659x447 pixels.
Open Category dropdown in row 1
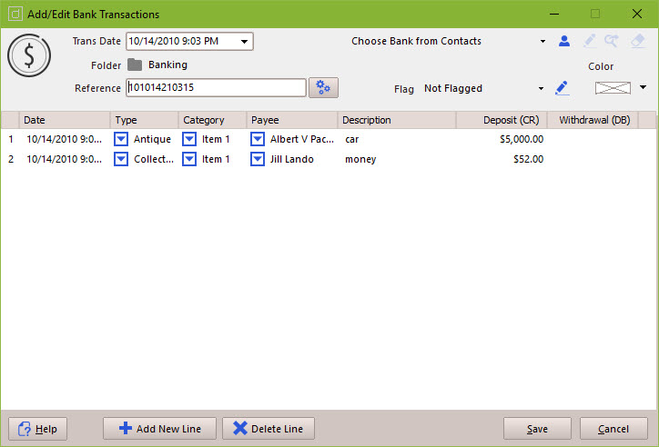coord(189,139)
